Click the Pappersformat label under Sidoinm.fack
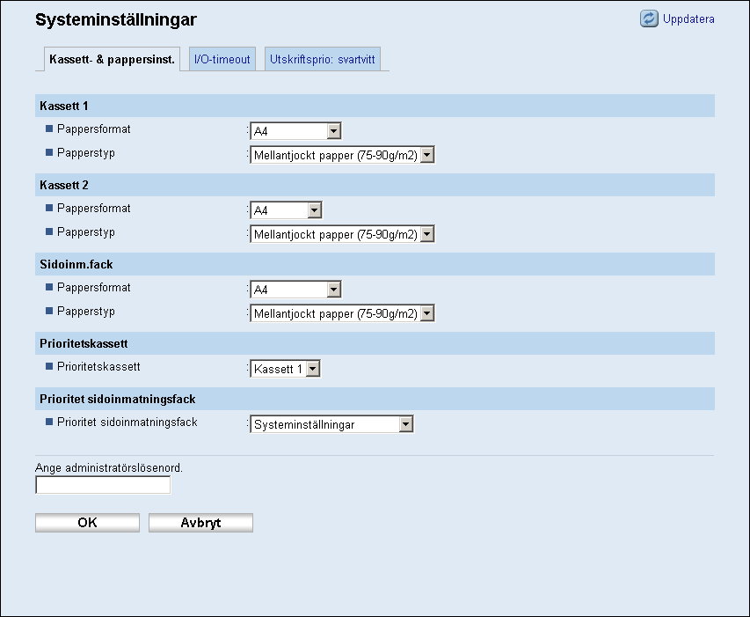Image resolution: width=750 pixels, height=617 pixels. tap(94, 288)
